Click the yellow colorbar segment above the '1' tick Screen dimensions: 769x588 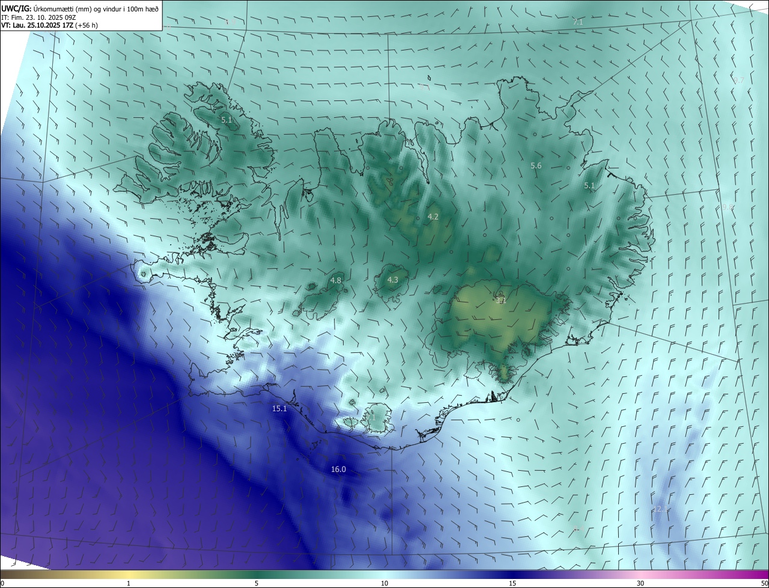(129, 574)
